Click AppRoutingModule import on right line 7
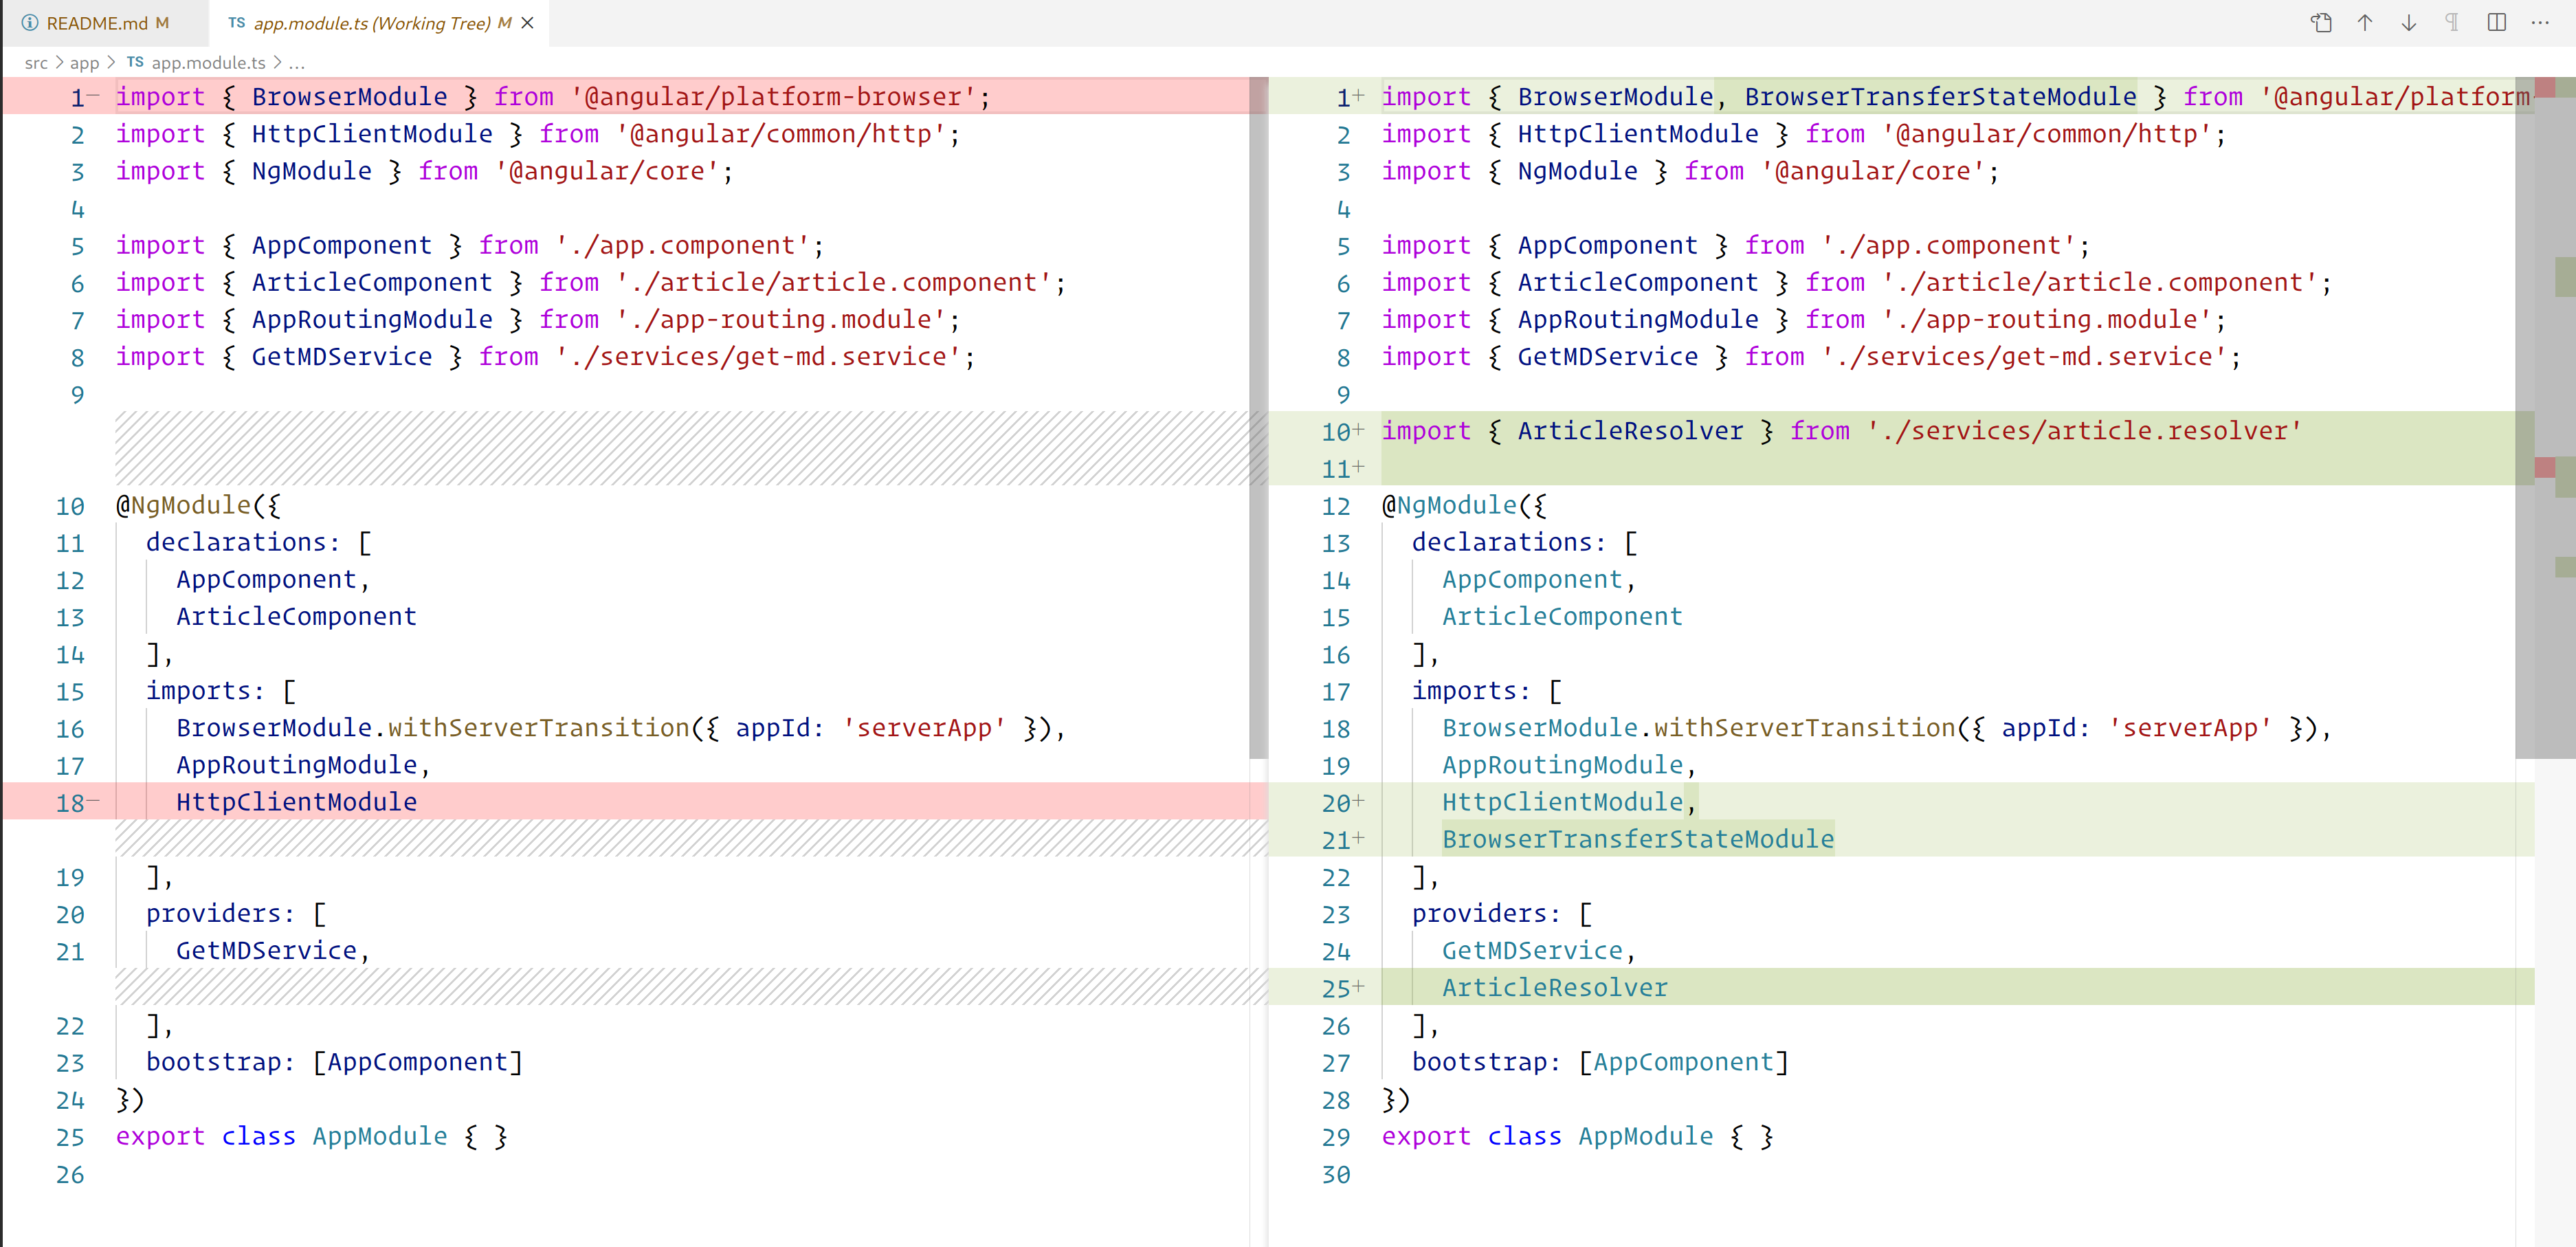Screen dimensions: 2576x1247 tap(1804, 320)
